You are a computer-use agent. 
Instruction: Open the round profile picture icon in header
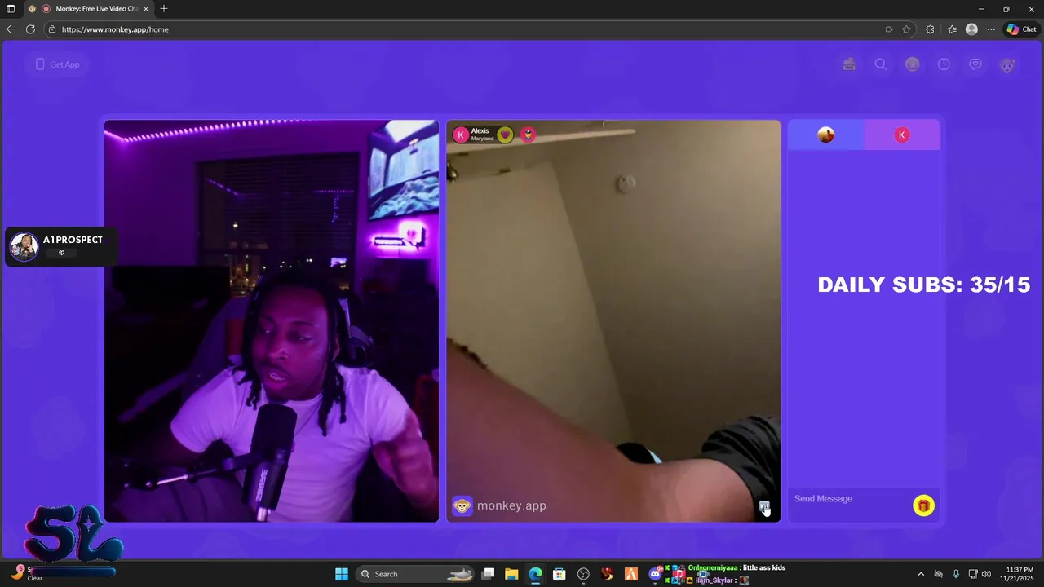pos(913,64)
